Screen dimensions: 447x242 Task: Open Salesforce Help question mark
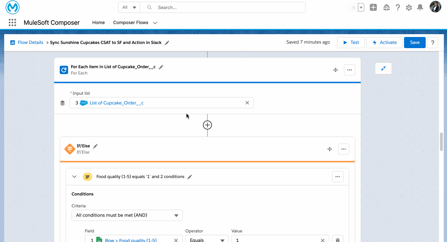pos(398,7)
